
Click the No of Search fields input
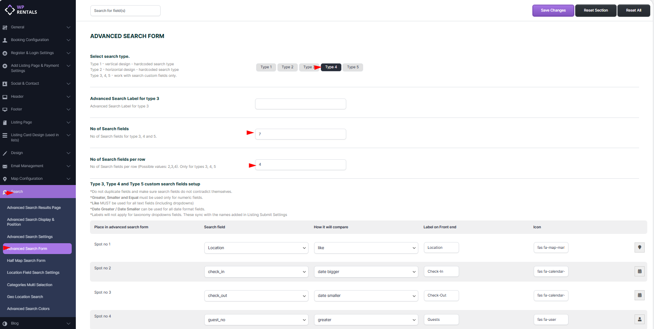pyautogui.click(x=300, y=134)
